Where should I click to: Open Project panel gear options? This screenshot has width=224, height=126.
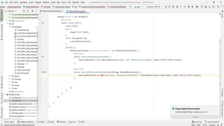pos(33,11)
